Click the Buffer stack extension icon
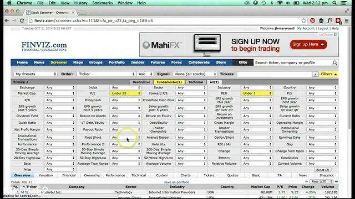355x199 pixels. pyautogui.click(x=321, y=21)
